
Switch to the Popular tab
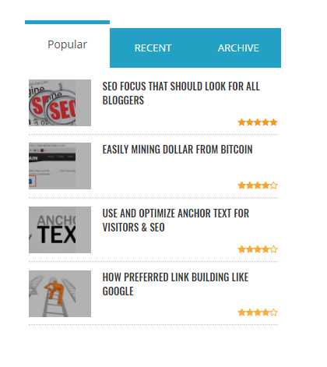67,44
